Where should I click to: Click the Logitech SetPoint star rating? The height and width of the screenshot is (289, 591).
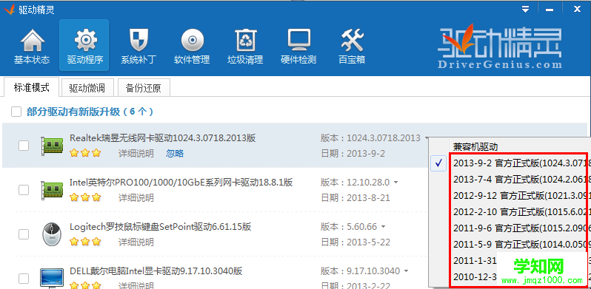(85, 242)
